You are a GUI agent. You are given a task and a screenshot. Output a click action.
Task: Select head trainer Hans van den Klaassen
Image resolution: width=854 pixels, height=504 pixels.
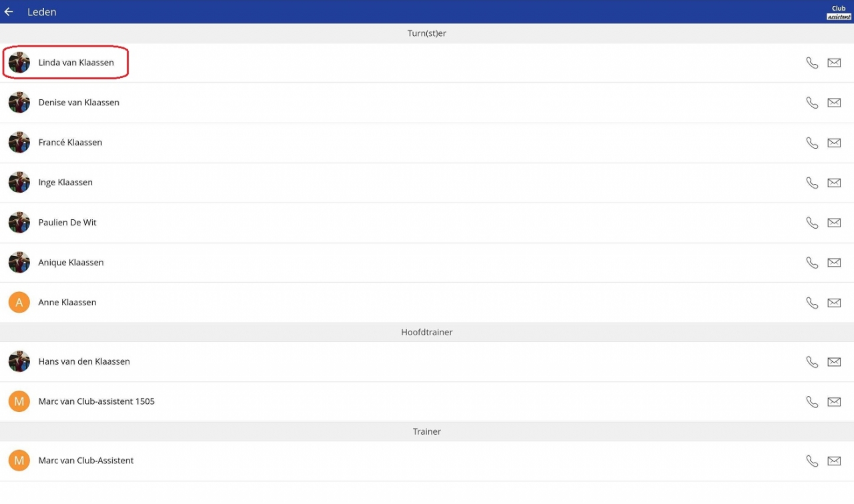point(84,362)
